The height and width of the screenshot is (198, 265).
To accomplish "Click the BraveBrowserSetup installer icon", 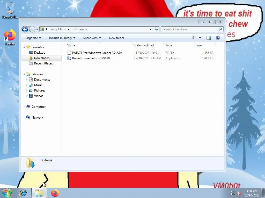I will coord(69,58).
